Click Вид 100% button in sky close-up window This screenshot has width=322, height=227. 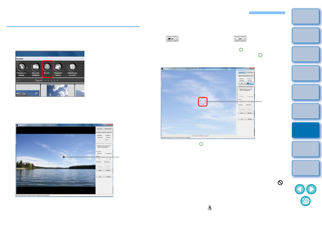pos(242,72)
